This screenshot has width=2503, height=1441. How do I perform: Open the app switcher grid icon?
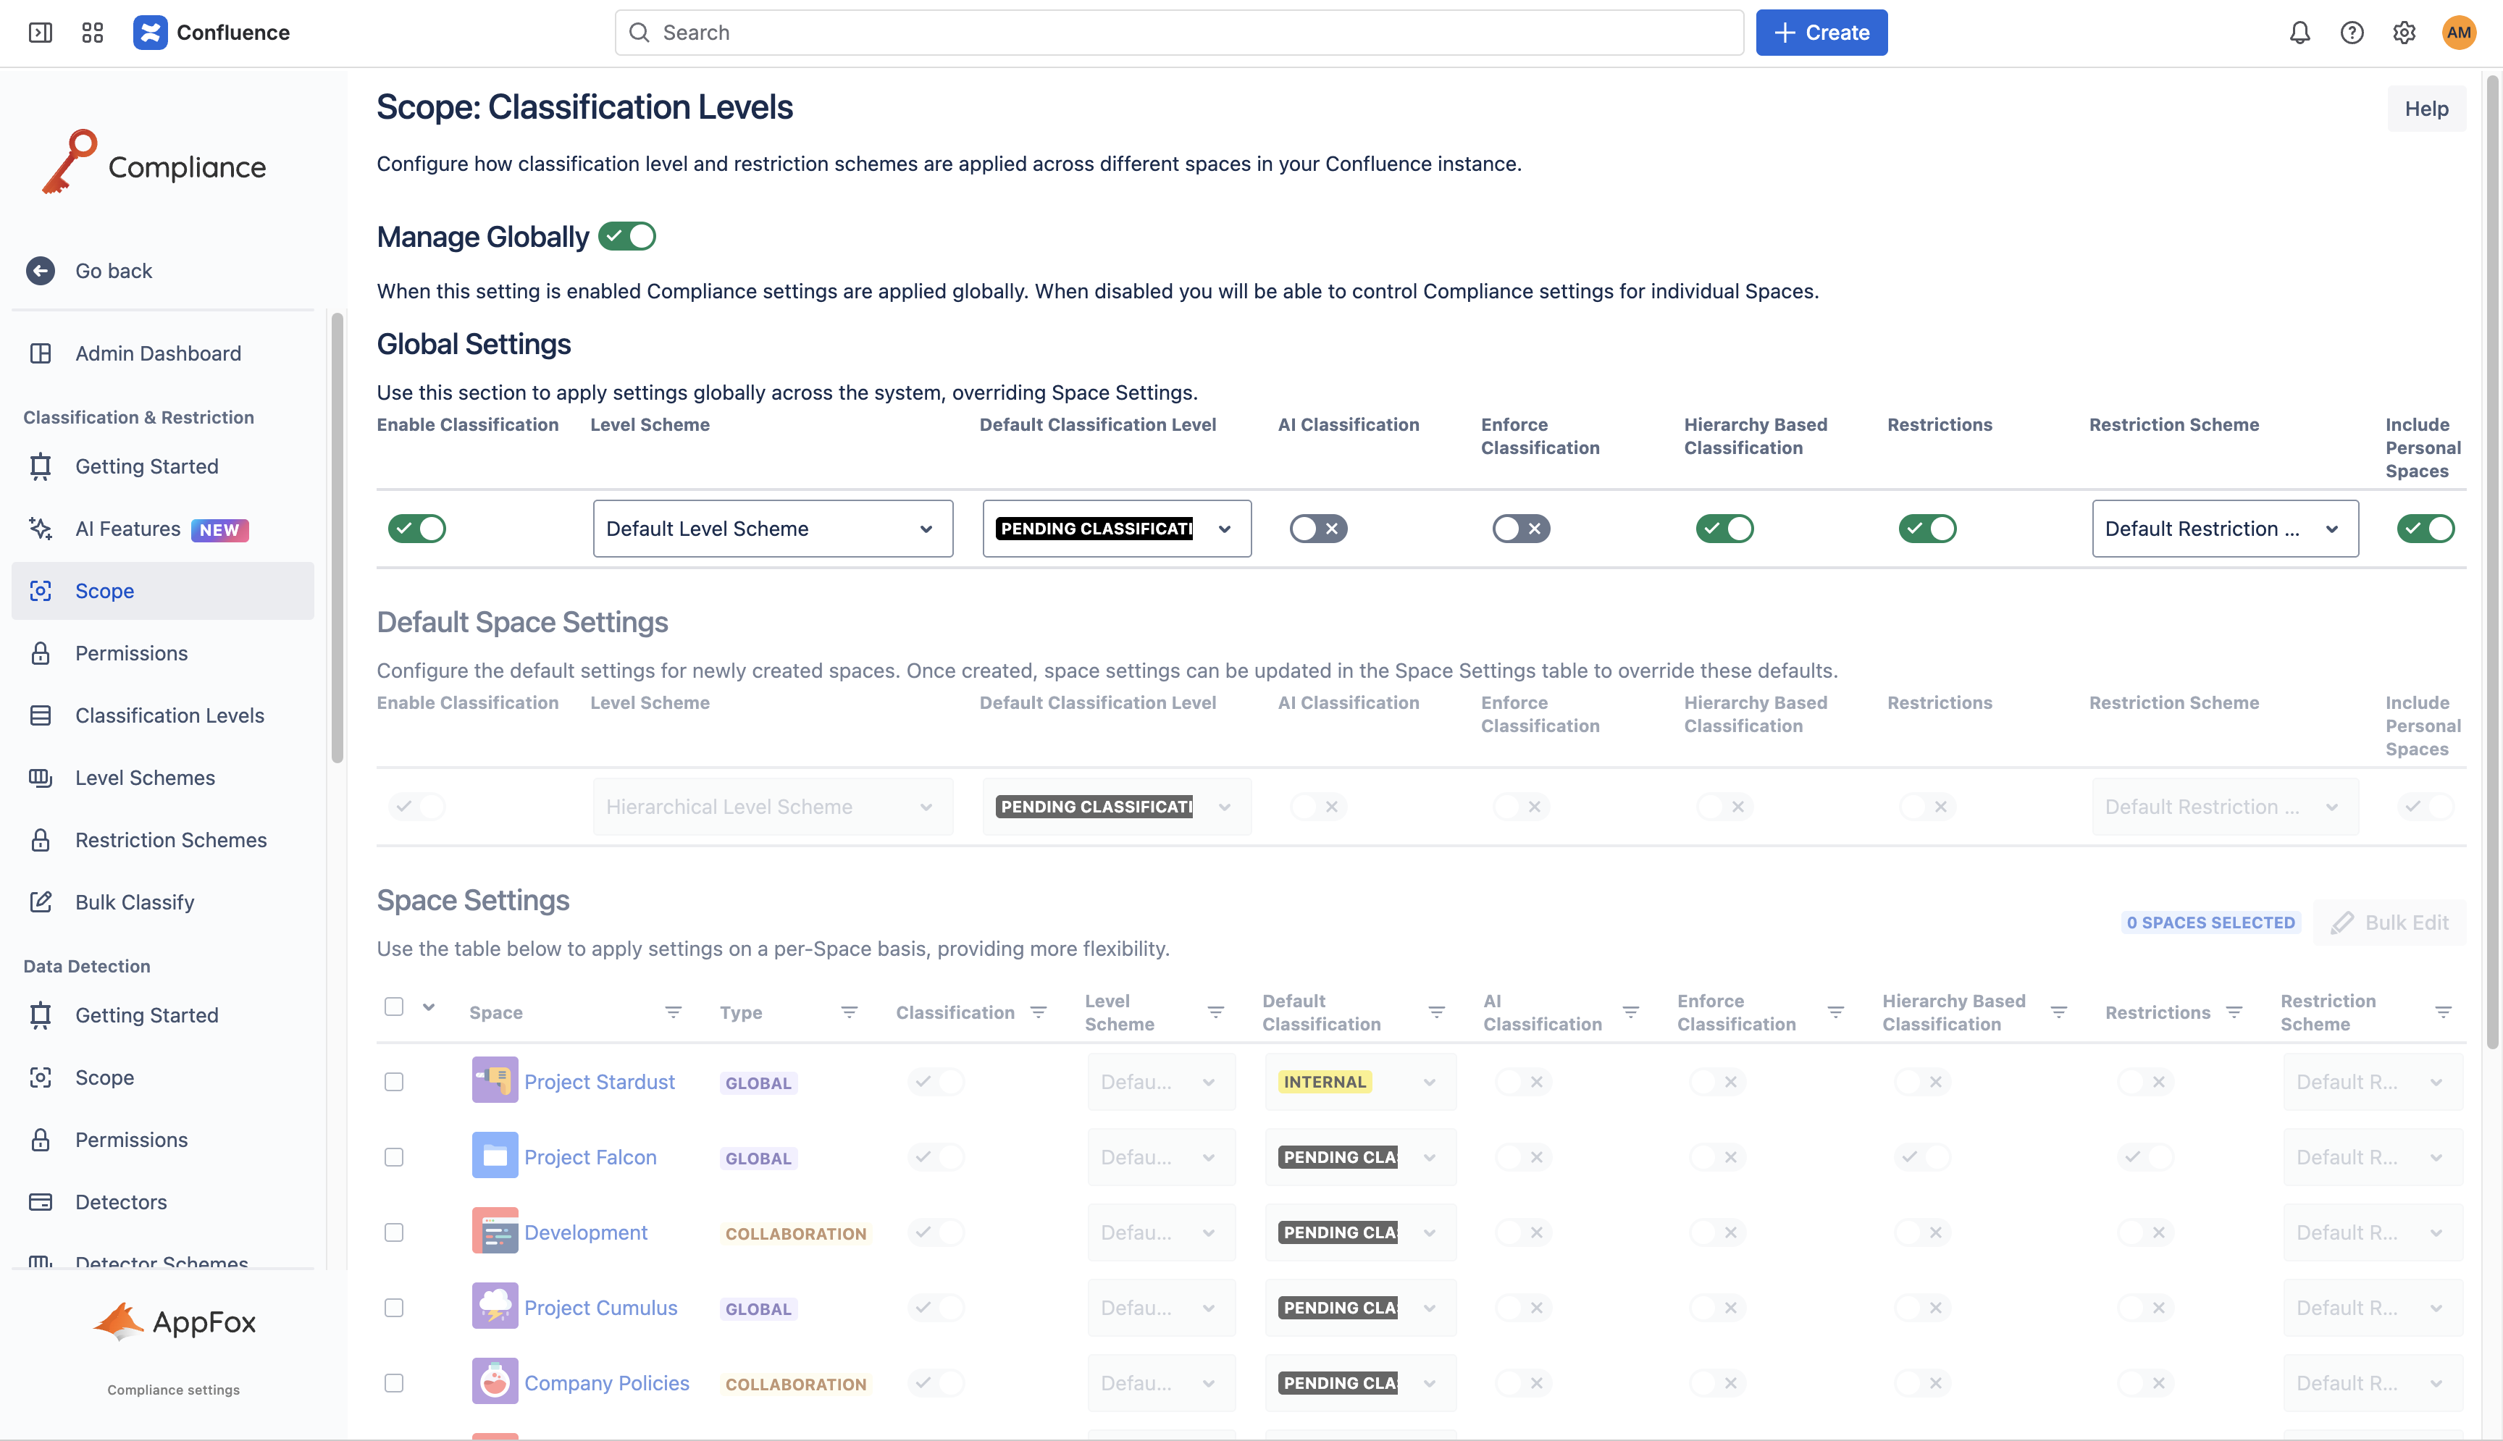[92, 33]
